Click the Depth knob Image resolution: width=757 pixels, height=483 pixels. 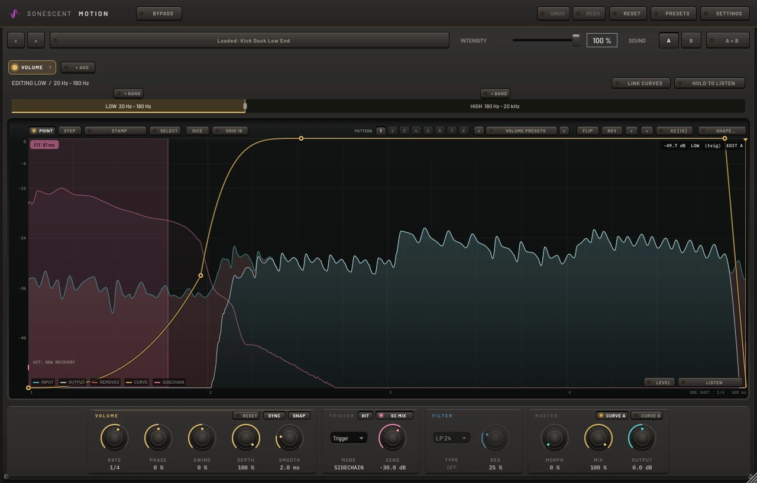245,438
